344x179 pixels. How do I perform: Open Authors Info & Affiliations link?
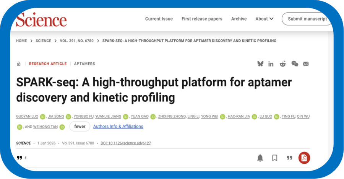tap(118, 127)
